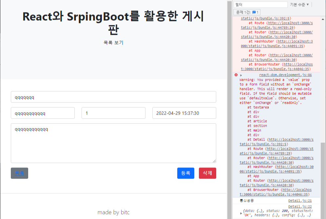Click the red 삭제 button
Image resolution: width=326 pixels, height=219 pixels.
point(207,173)
